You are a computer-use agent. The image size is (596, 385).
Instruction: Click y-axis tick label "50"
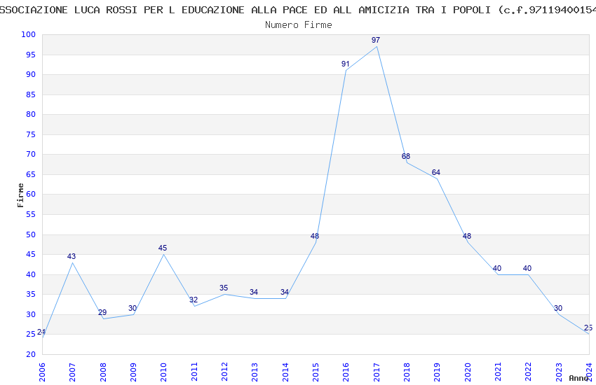[31, 234]
